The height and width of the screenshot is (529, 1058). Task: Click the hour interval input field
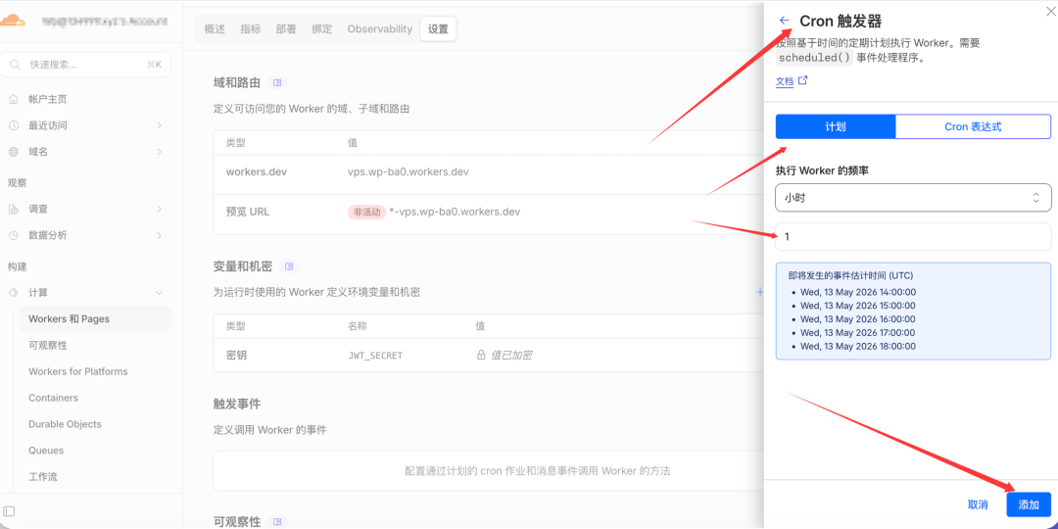pyautogui.click(x=913, y=237)
